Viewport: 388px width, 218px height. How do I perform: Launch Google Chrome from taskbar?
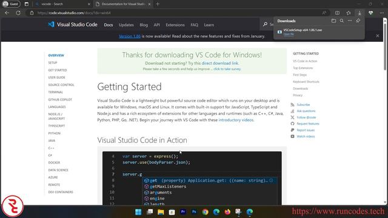coord(205,212)
